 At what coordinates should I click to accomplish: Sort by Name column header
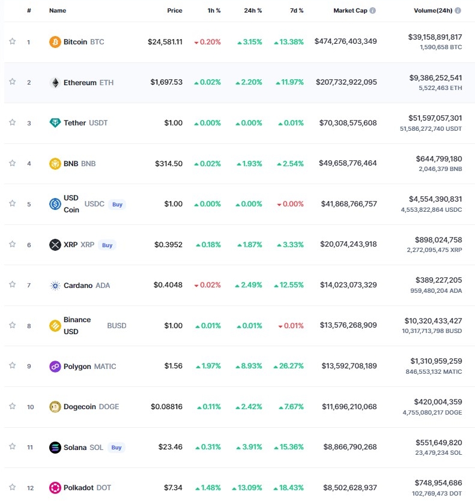pyautogui.click(x=58, y=11)
